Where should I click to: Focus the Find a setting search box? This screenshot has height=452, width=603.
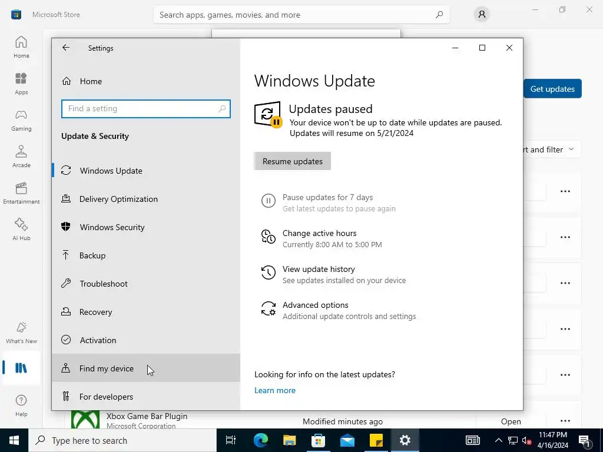tap(146, 109)
